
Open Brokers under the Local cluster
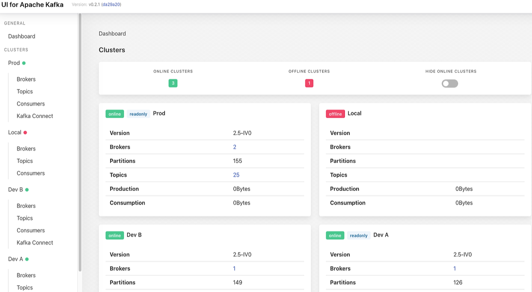pyautogui.click(x=26, y=148)
